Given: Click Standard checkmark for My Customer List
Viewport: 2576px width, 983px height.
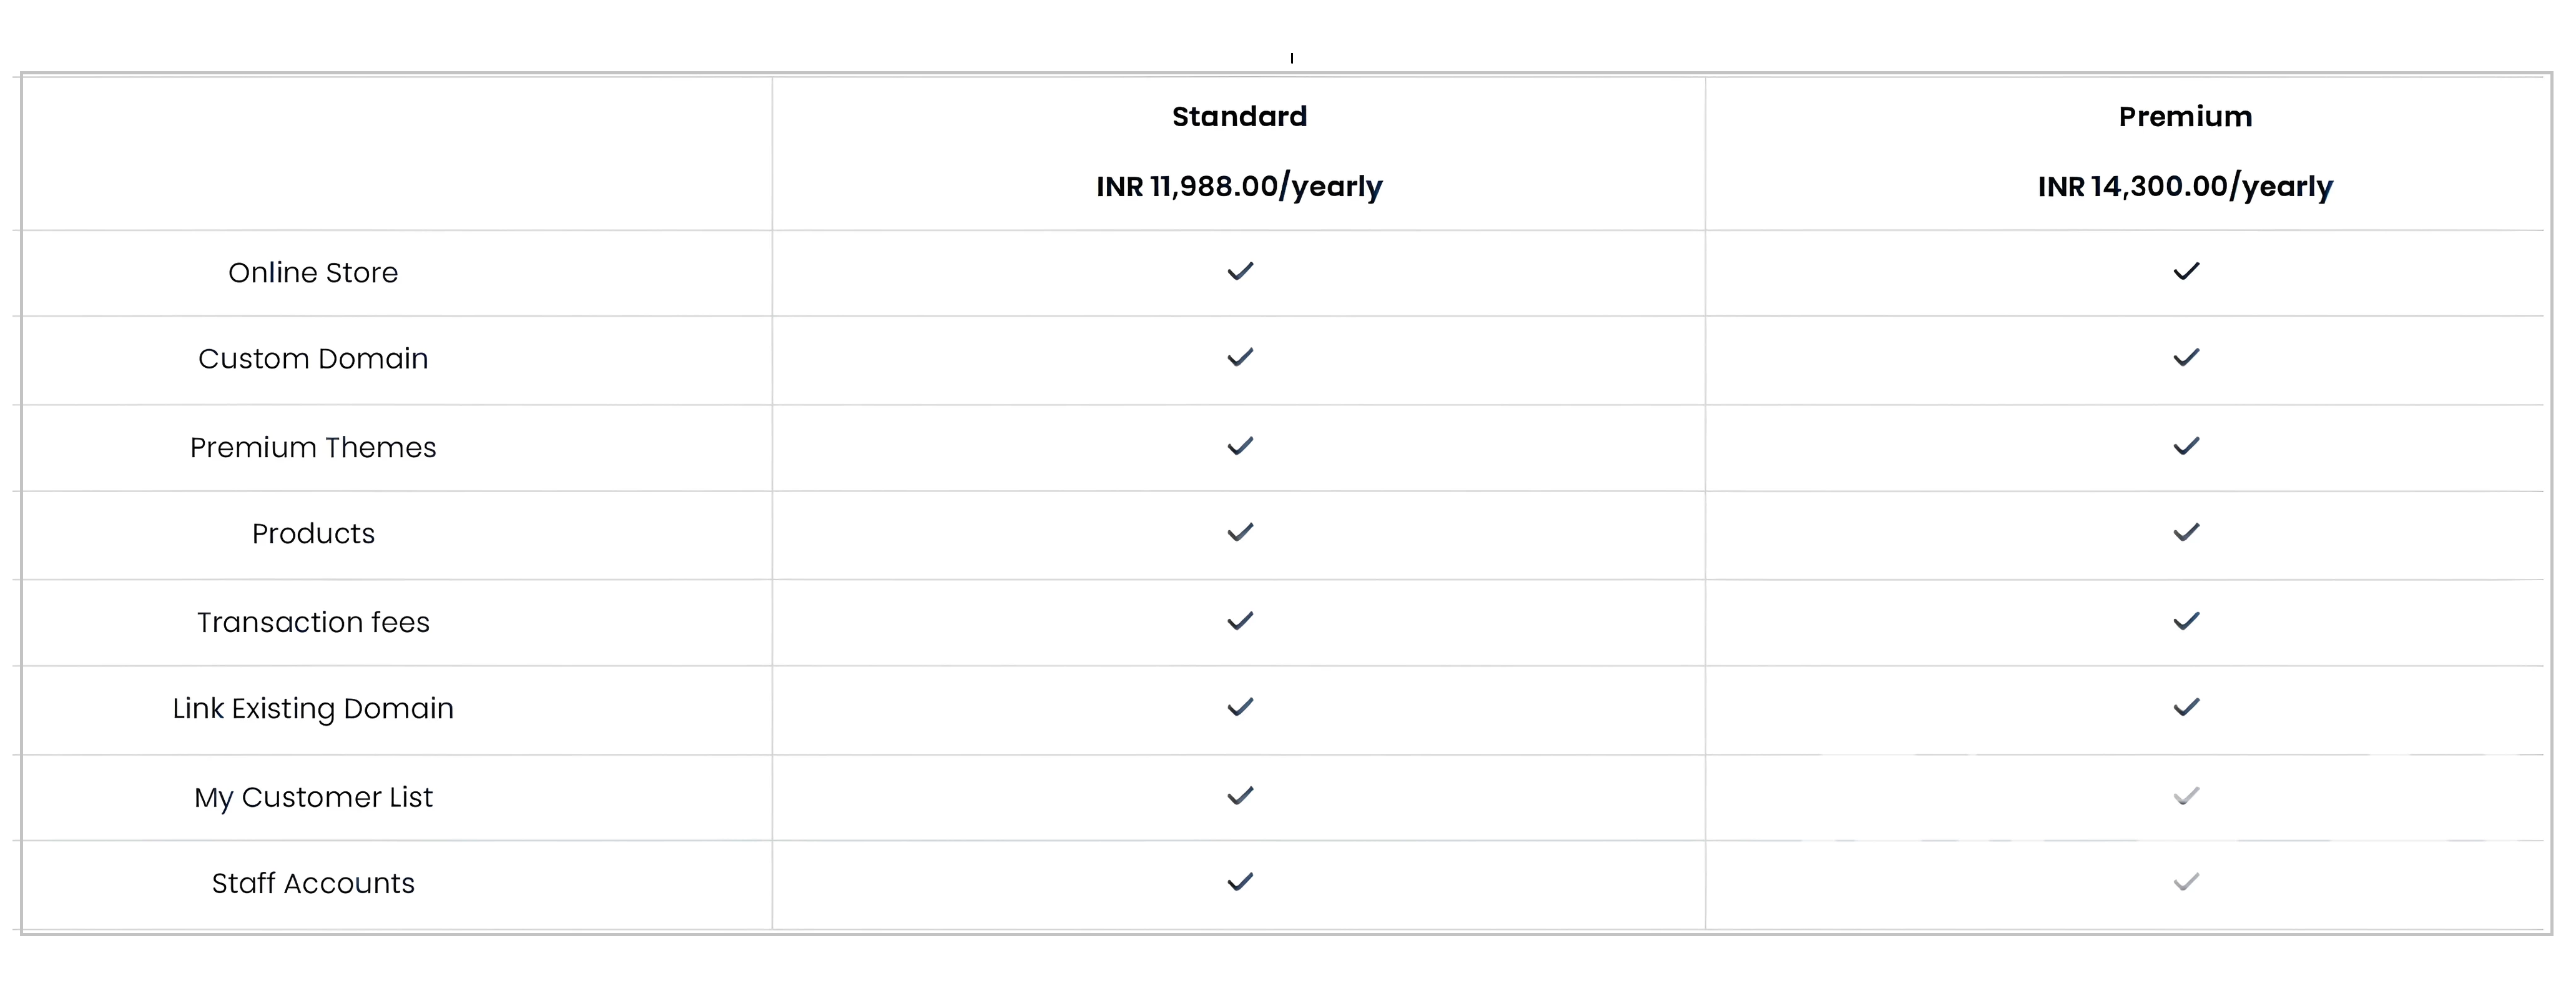Looking at the screenshot, I should pos(1240,796).
